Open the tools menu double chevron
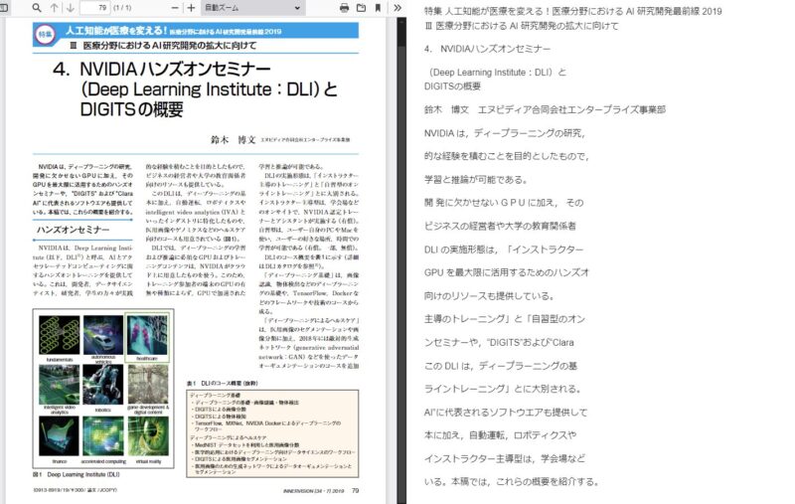 [397, 8]
